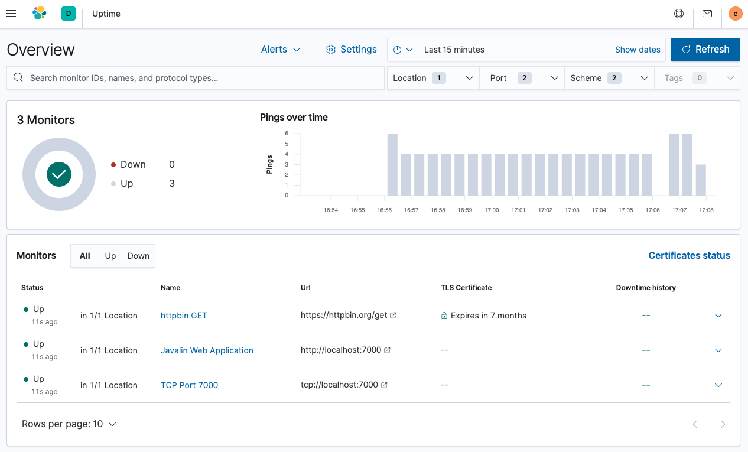
Task: Expand the httpbin GET monitor row
Action: coord(718,315)
